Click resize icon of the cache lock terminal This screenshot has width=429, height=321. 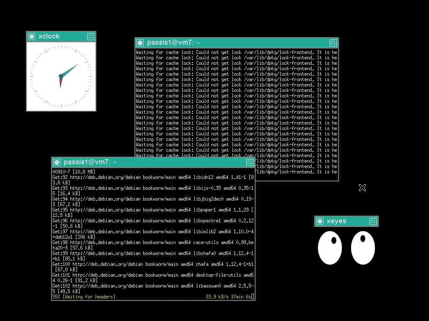333,43
